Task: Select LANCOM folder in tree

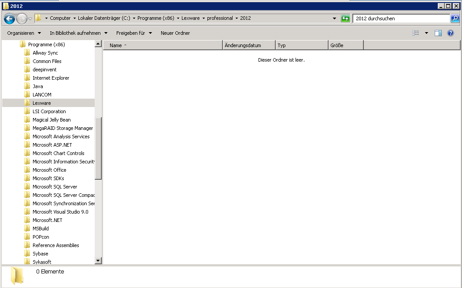Action: (x=42, y=95)
